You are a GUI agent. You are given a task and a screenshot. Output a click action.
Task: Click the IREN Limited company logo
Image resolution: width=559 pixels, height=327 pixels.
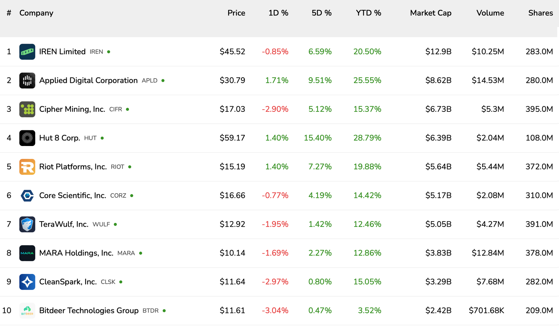point(27,51)
